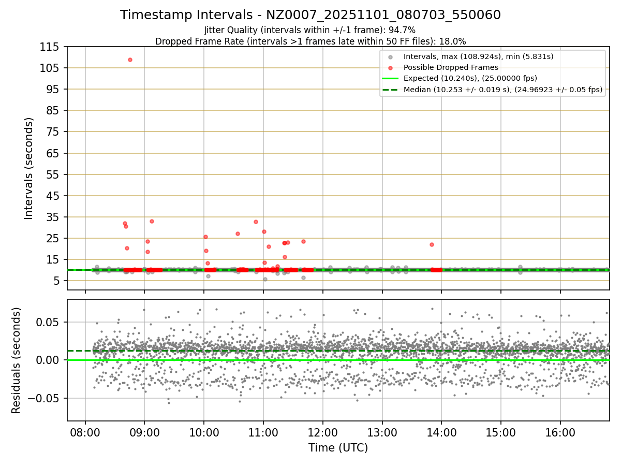Click the dashed green line sample in the legend

390,90
